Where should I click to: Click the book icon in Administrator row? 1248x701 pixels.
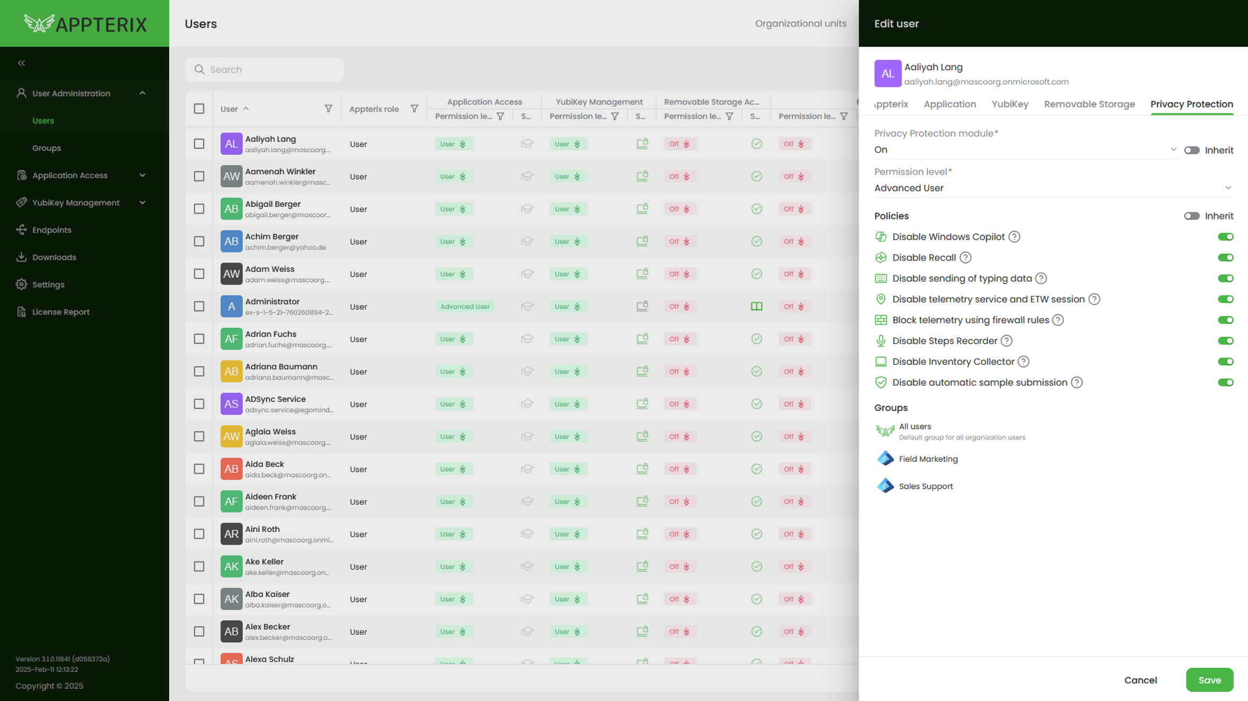click(756, 306)
